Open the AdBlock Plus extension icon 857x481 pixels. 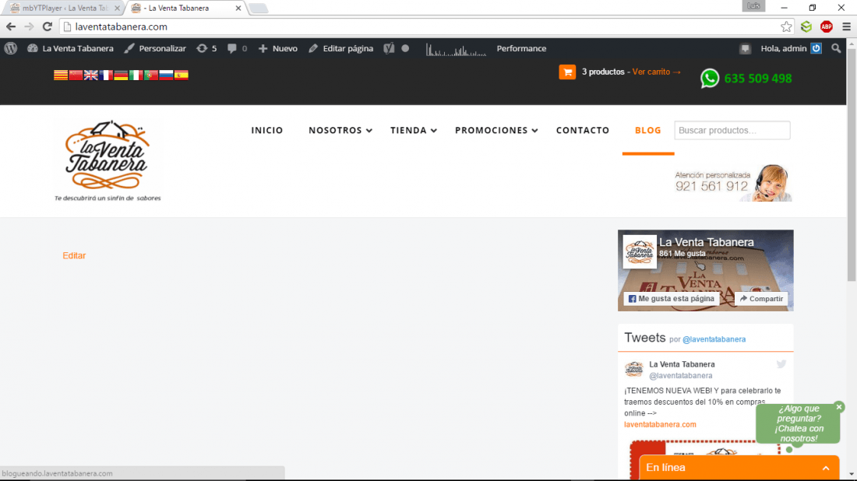point(826,26)
